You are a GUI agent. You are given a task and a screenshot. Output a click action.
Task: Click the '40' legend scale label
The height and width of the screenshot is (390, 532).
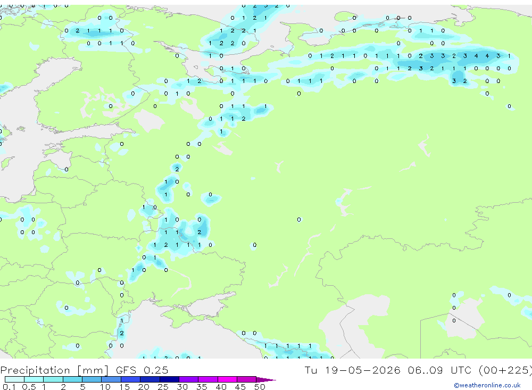pos(221,387)
